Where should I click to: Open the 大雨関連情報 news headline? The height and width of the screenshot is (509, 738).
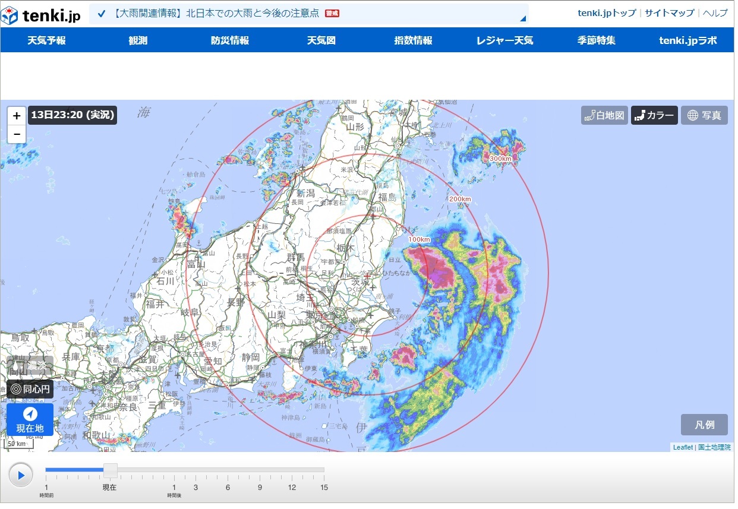[x=215, y=13]
